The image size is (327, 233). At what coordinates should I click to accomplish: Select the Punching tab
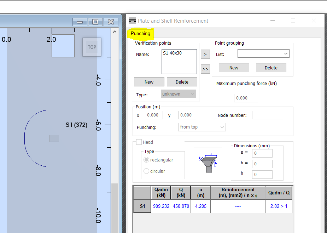coord(140,33)
